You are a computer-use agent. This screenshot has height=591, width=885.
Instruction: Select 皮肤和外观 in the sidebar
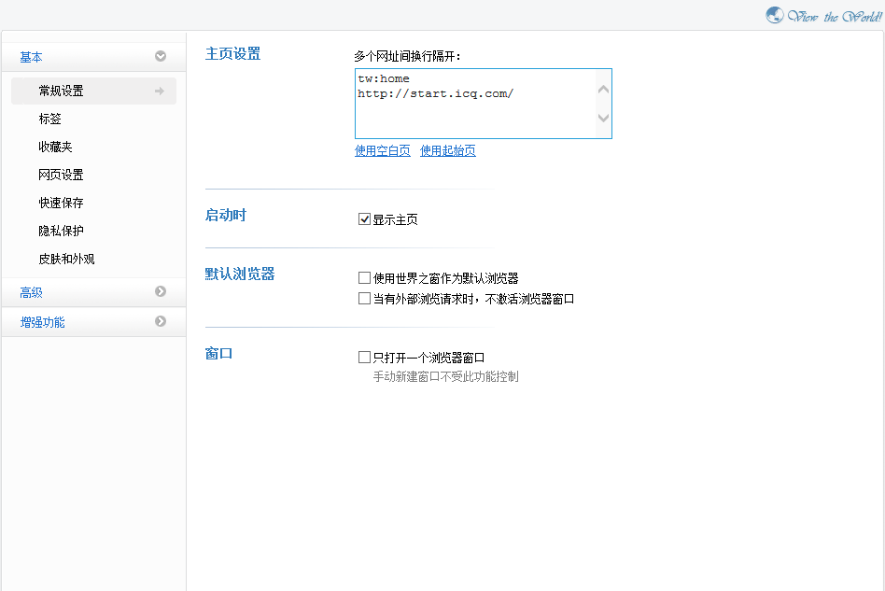click(x=66, y=260)
